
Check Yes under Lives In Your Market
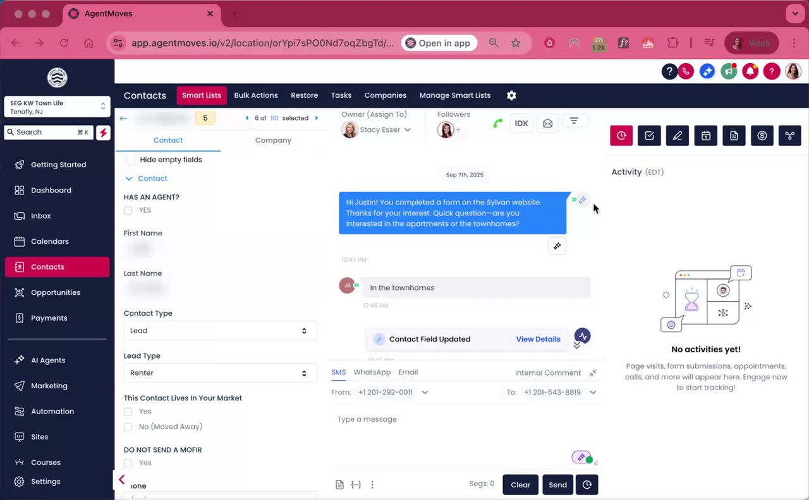128,412
